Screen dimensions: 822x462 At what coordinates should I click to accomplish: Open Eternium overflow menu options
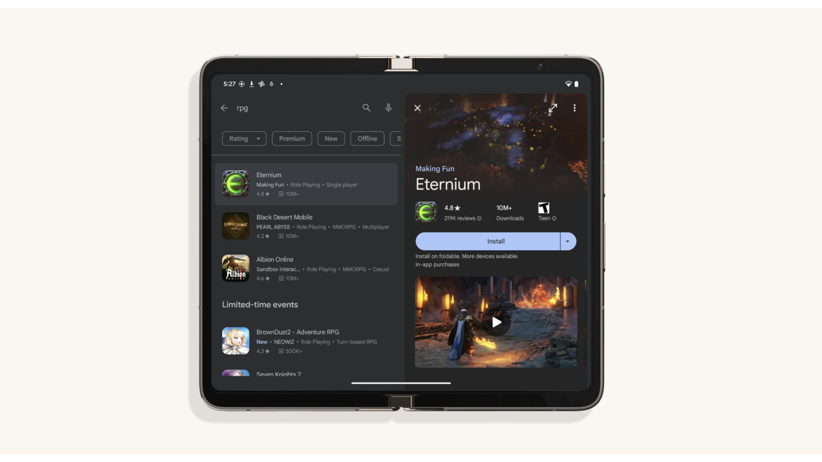[x=575, y=108]
